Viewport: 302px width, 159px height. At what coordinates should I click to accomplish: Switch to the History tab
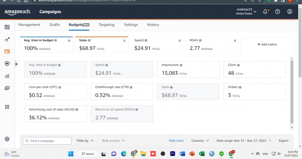click(153, 25)
